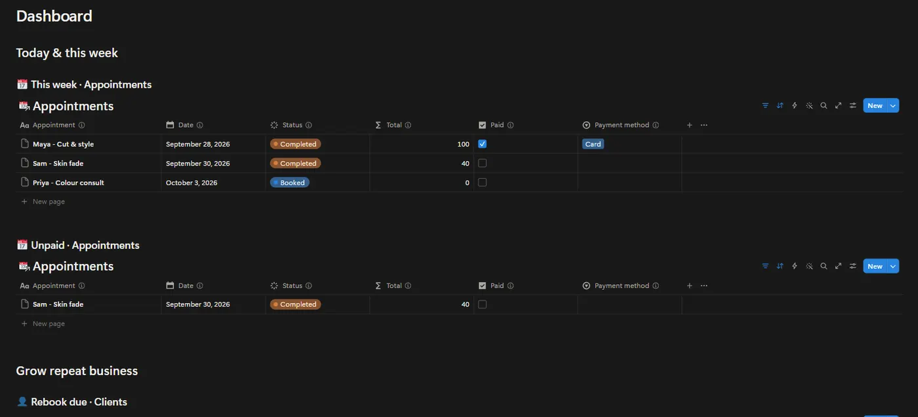Add a New page row under This week table
The height and width of the screenshot is (417, 918).
pyautogui.click(x=43, y=202)
